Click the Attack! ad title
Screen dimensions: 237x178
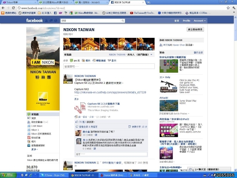(x=164, y=98)
